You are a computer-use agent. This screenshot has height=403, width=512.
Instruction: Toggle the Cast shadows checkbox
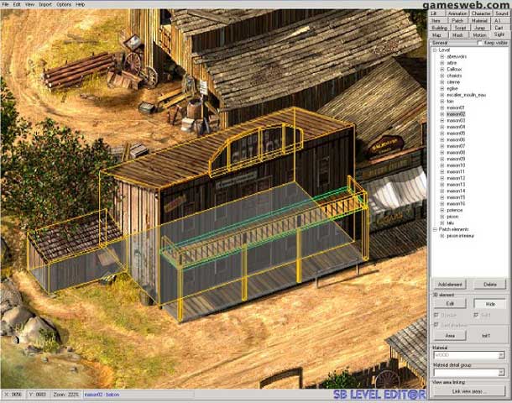tap(436, 324)
